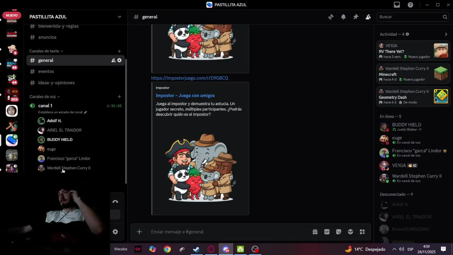This screenshot has height=255, width=453.
Task: Open Chrome in the taskbar
Action: (x=167, y=249)
